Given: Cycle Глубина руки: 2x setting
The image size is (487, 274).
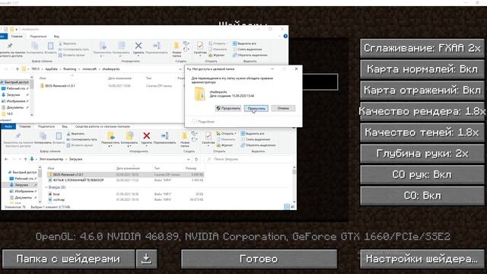Looking at the screenshot, I should pos(422,154).
